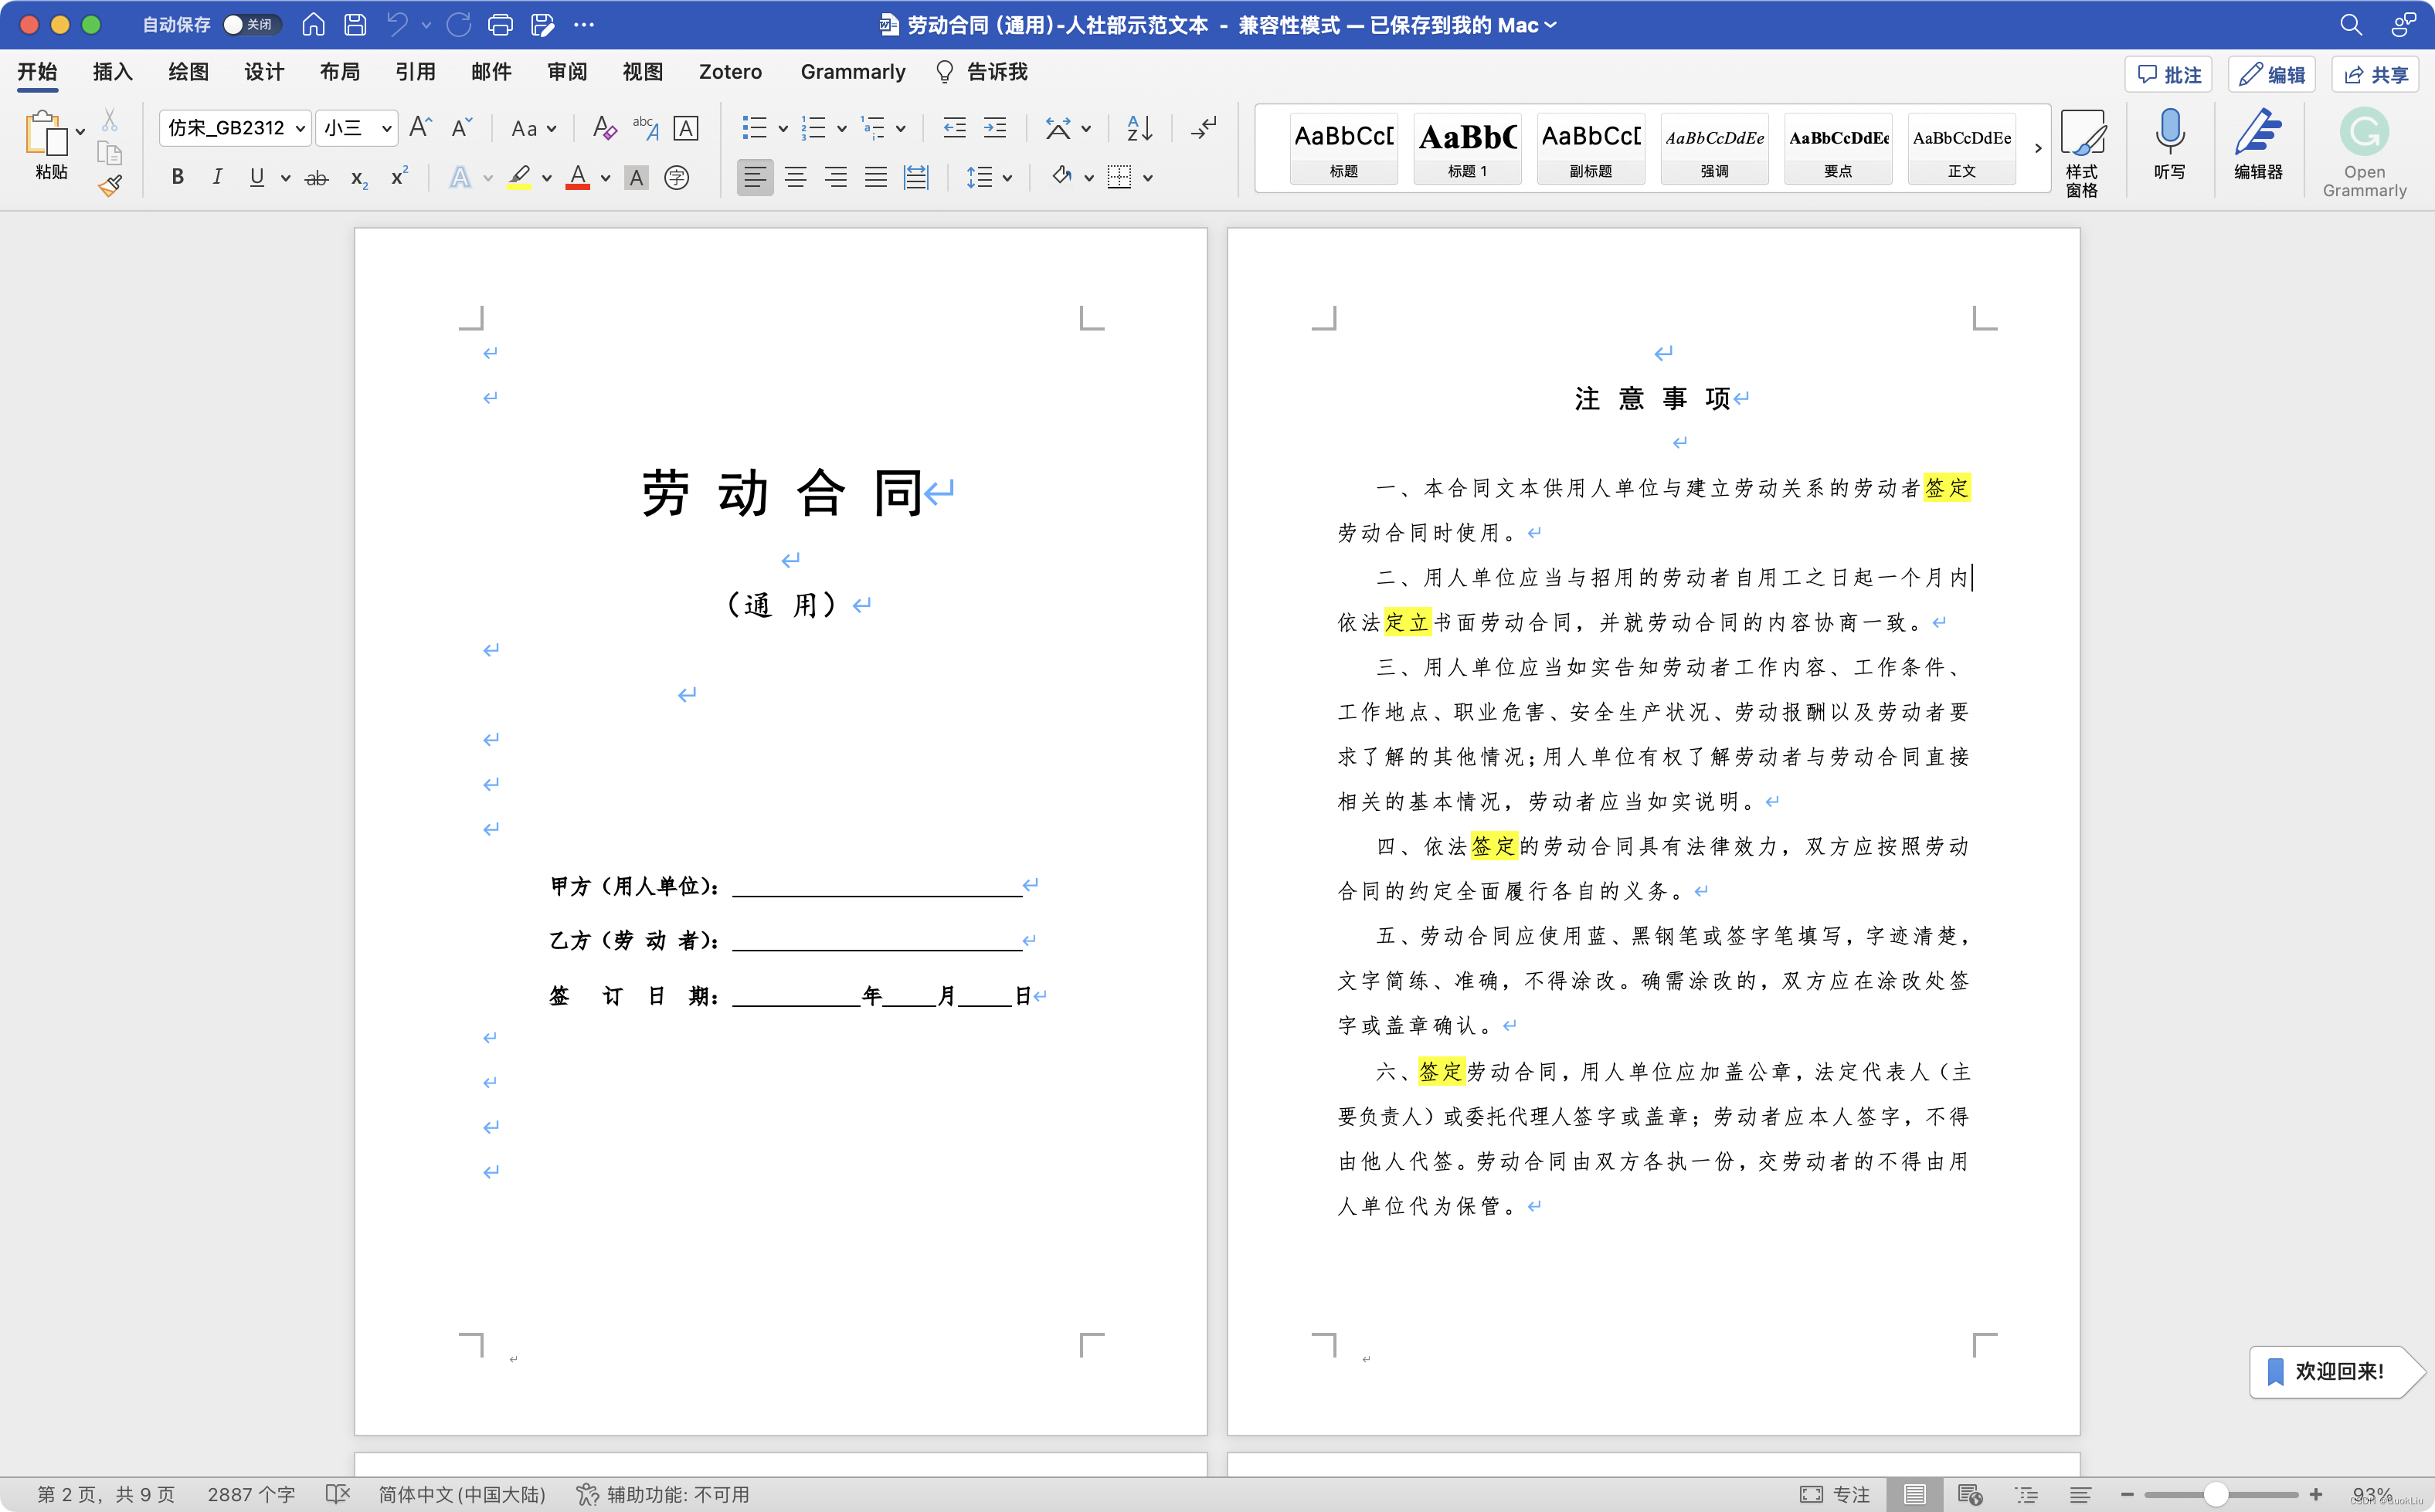Click the Print icon in title bar
Viewport: 2435px width, 1512px height.
[x=500, y=25]
